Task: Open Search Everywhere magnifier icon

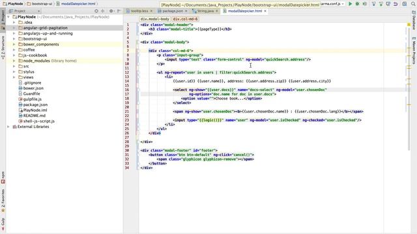Action: click(x=413, y=4)
